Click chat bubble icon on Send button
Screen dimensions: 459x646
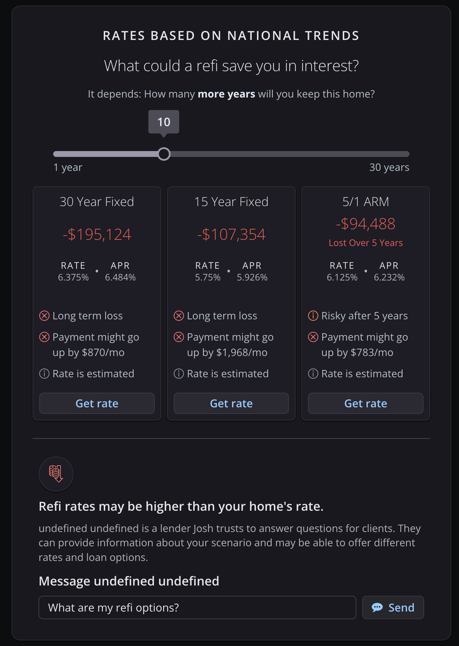coord(377,608)
